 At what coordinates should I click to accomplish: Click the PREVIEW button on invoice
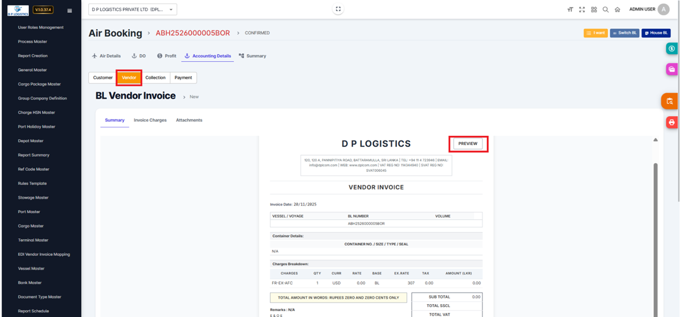click(x=468, y=143)
